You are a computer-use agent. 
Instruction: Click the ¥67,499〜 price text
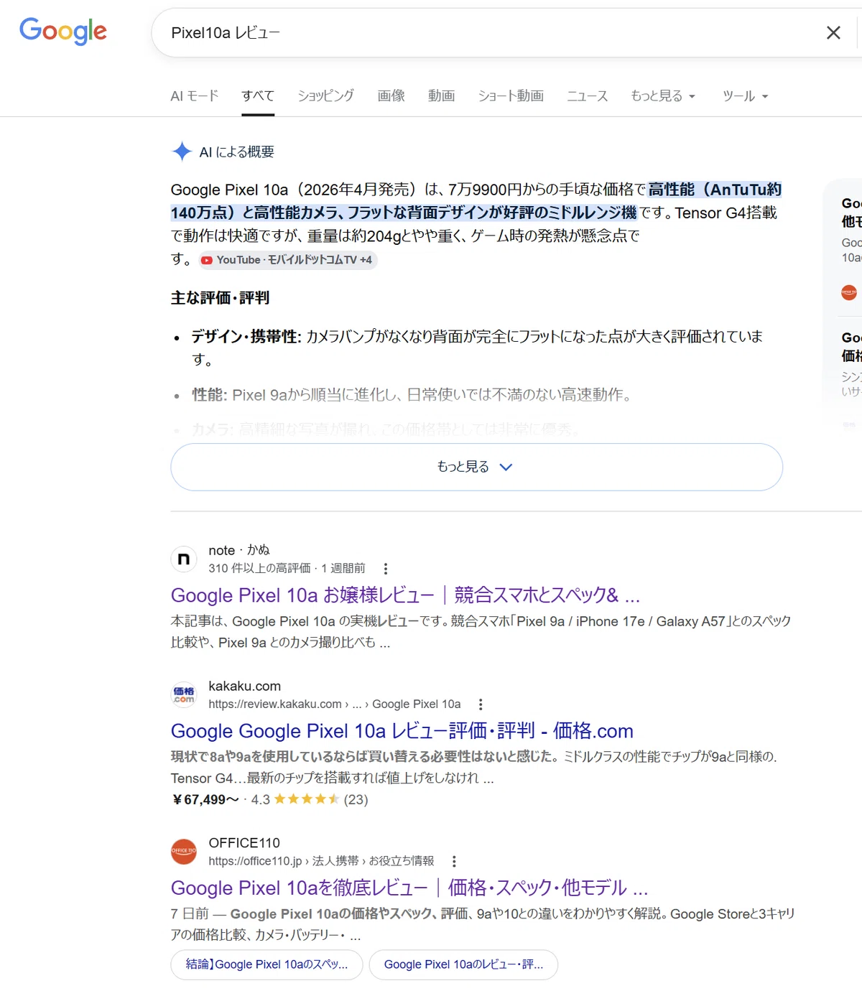pyautogui.click(x=205, y=799)
